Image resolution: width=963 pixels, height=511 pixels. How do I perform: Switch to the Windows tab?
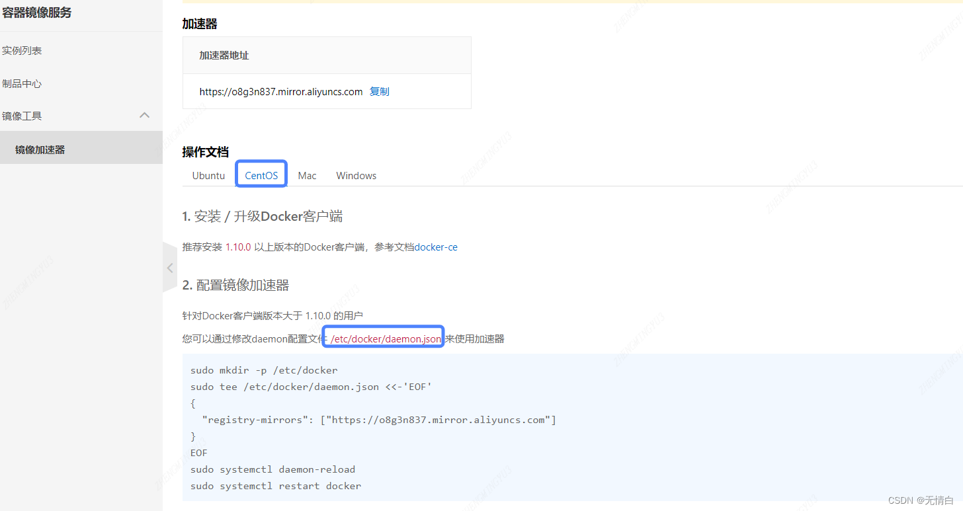pos(356,175)
